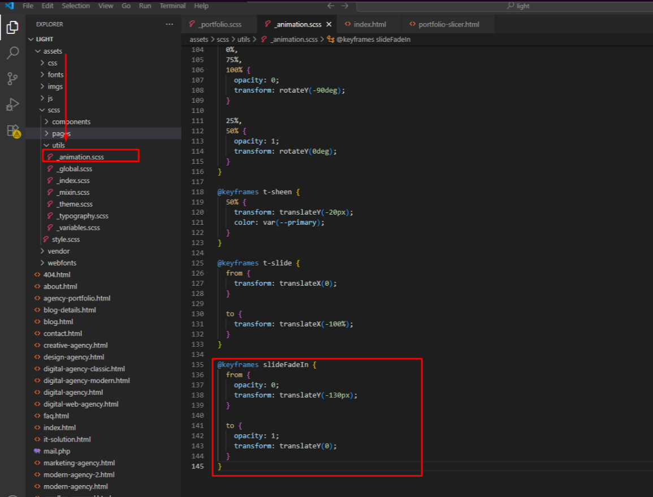
Task: Open the Selection menu
Action: point(76,6)
